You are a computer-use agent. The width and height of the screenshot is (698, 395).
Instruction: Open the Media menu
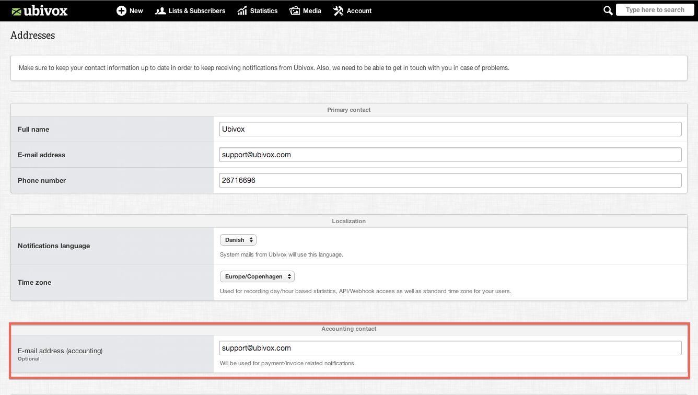tap(305, 10)
